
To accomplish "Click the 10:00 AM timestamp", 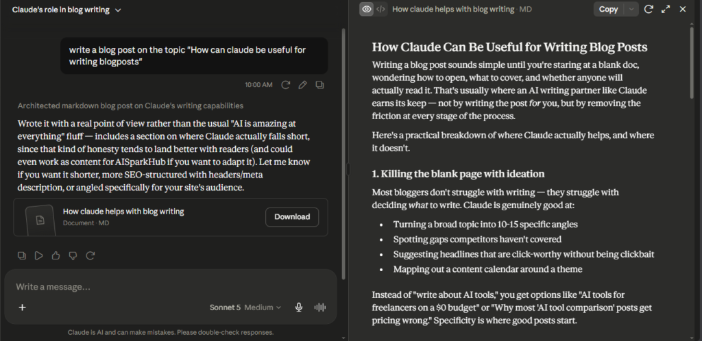I will click(x=258, y=85).
